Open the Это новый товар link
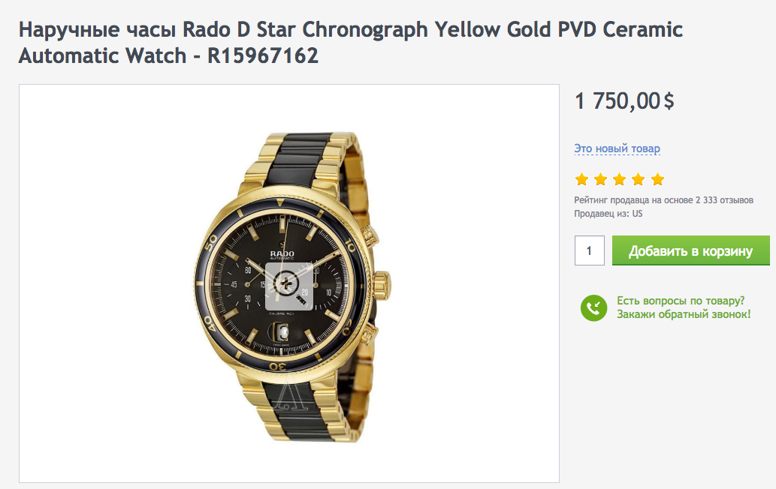776x489 pixels. [x=617, y=148]
